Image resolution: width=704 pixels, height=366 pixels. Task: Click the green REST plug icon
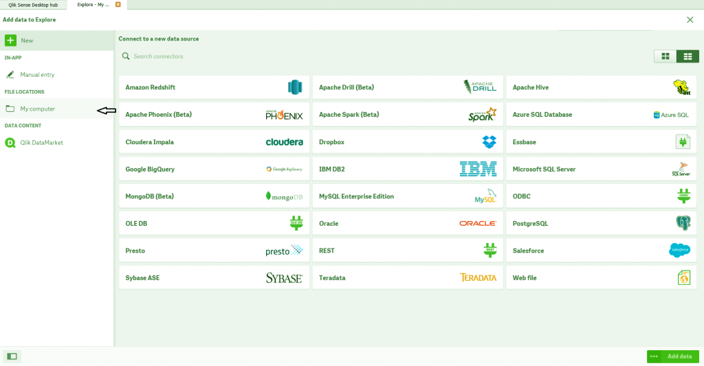click(x=489, y=250)
